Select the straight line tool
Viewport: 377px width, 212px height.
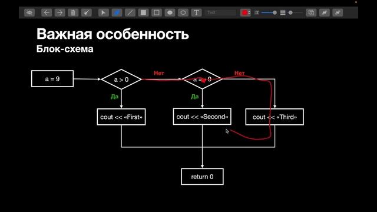pos(130,12)
